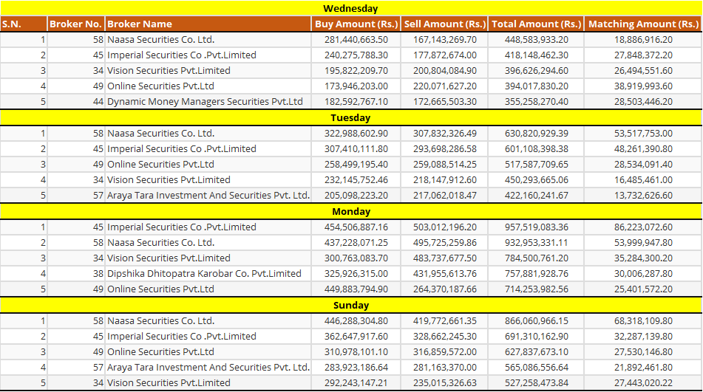
Task: Select Dynamic Money Managers Securities broker name
Action: 205,102
